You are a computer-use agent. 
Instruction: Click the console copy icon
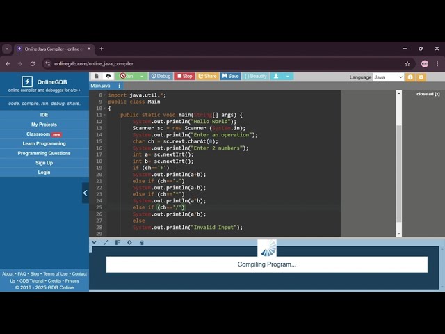tap(141, 242)
